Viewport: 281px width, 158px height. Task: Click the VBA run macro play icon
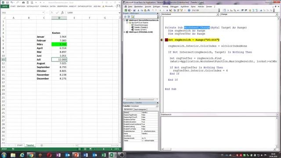(160, 10)
